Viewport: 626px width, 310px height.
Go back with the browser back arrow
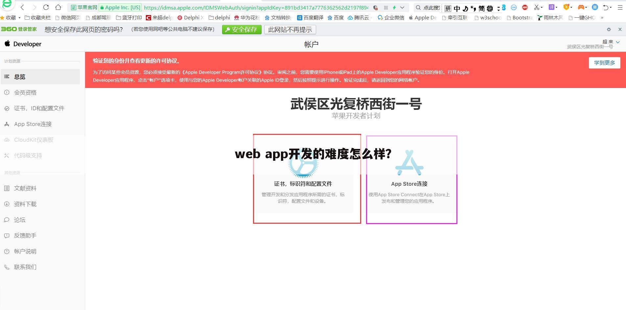pos(22,7)
